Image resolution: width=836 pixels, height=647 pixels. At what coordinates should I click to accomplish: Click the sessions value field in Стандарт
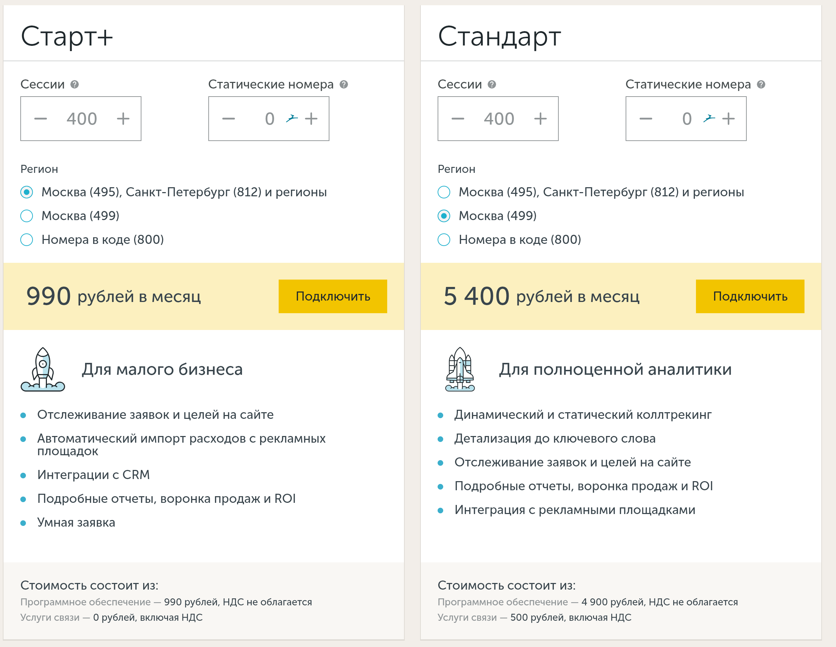point(499,119)
